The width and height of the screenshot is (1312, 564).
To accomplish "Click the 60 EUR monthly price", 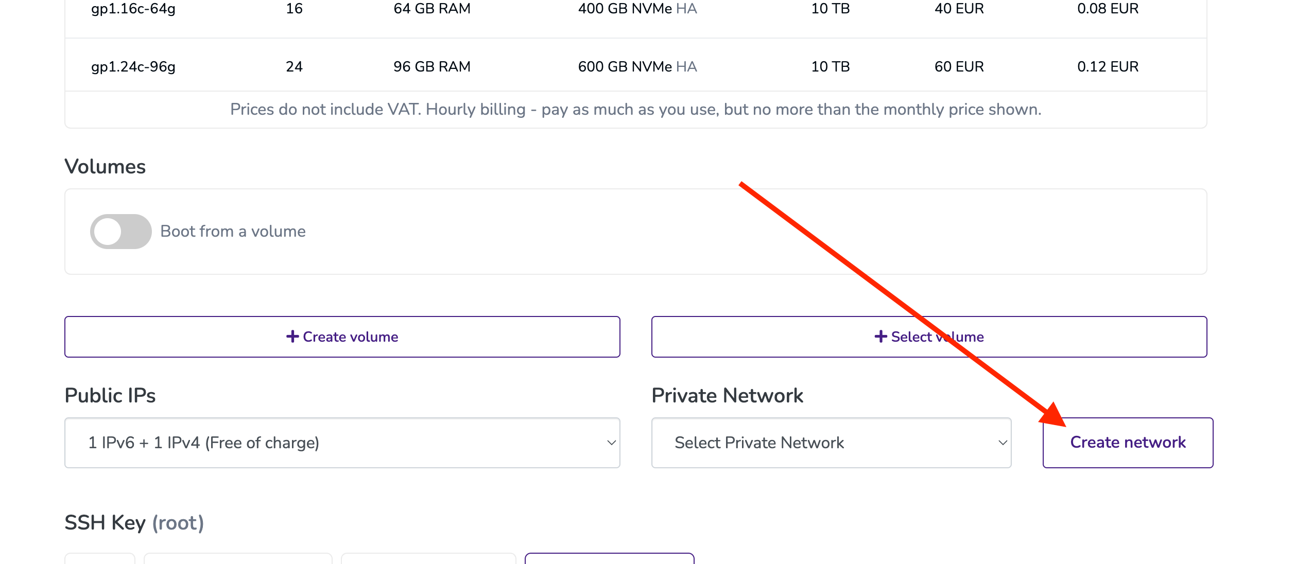I will coord(959,67).
